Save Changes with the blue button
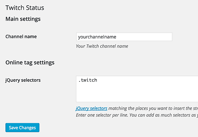 pos(22,127)
